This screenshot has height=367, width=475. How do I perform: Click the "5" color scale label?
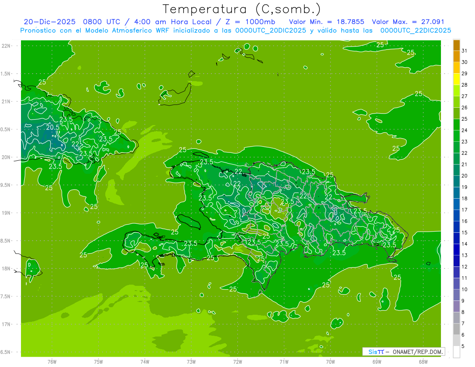coord(463,346)
